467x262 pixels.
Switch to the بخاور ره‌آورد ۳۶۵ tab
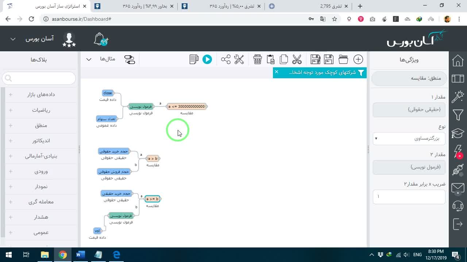[x=135, y=6]
